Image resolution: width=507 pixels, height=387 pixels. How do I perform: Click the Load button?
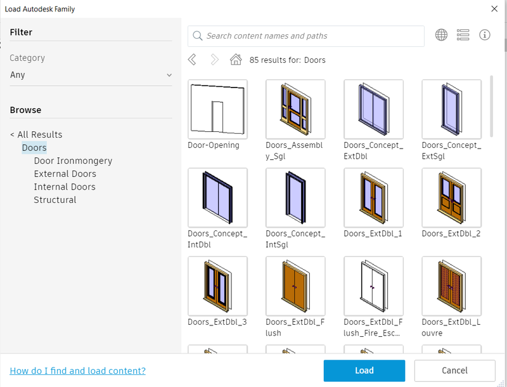point(364,371)
